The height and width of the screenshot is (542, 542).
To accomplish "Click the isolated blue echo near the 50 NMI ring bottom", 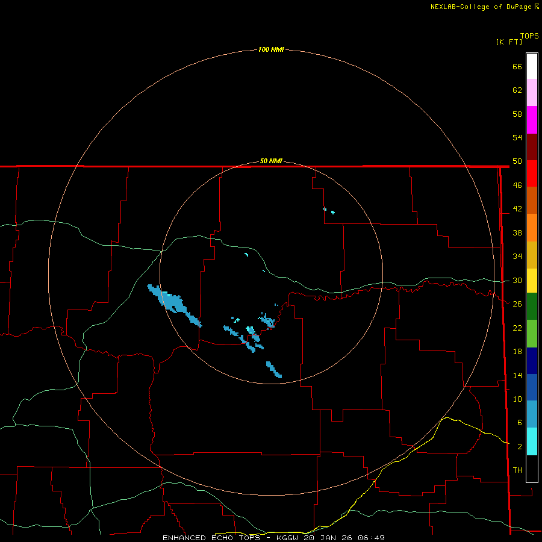I will point(274,370).
